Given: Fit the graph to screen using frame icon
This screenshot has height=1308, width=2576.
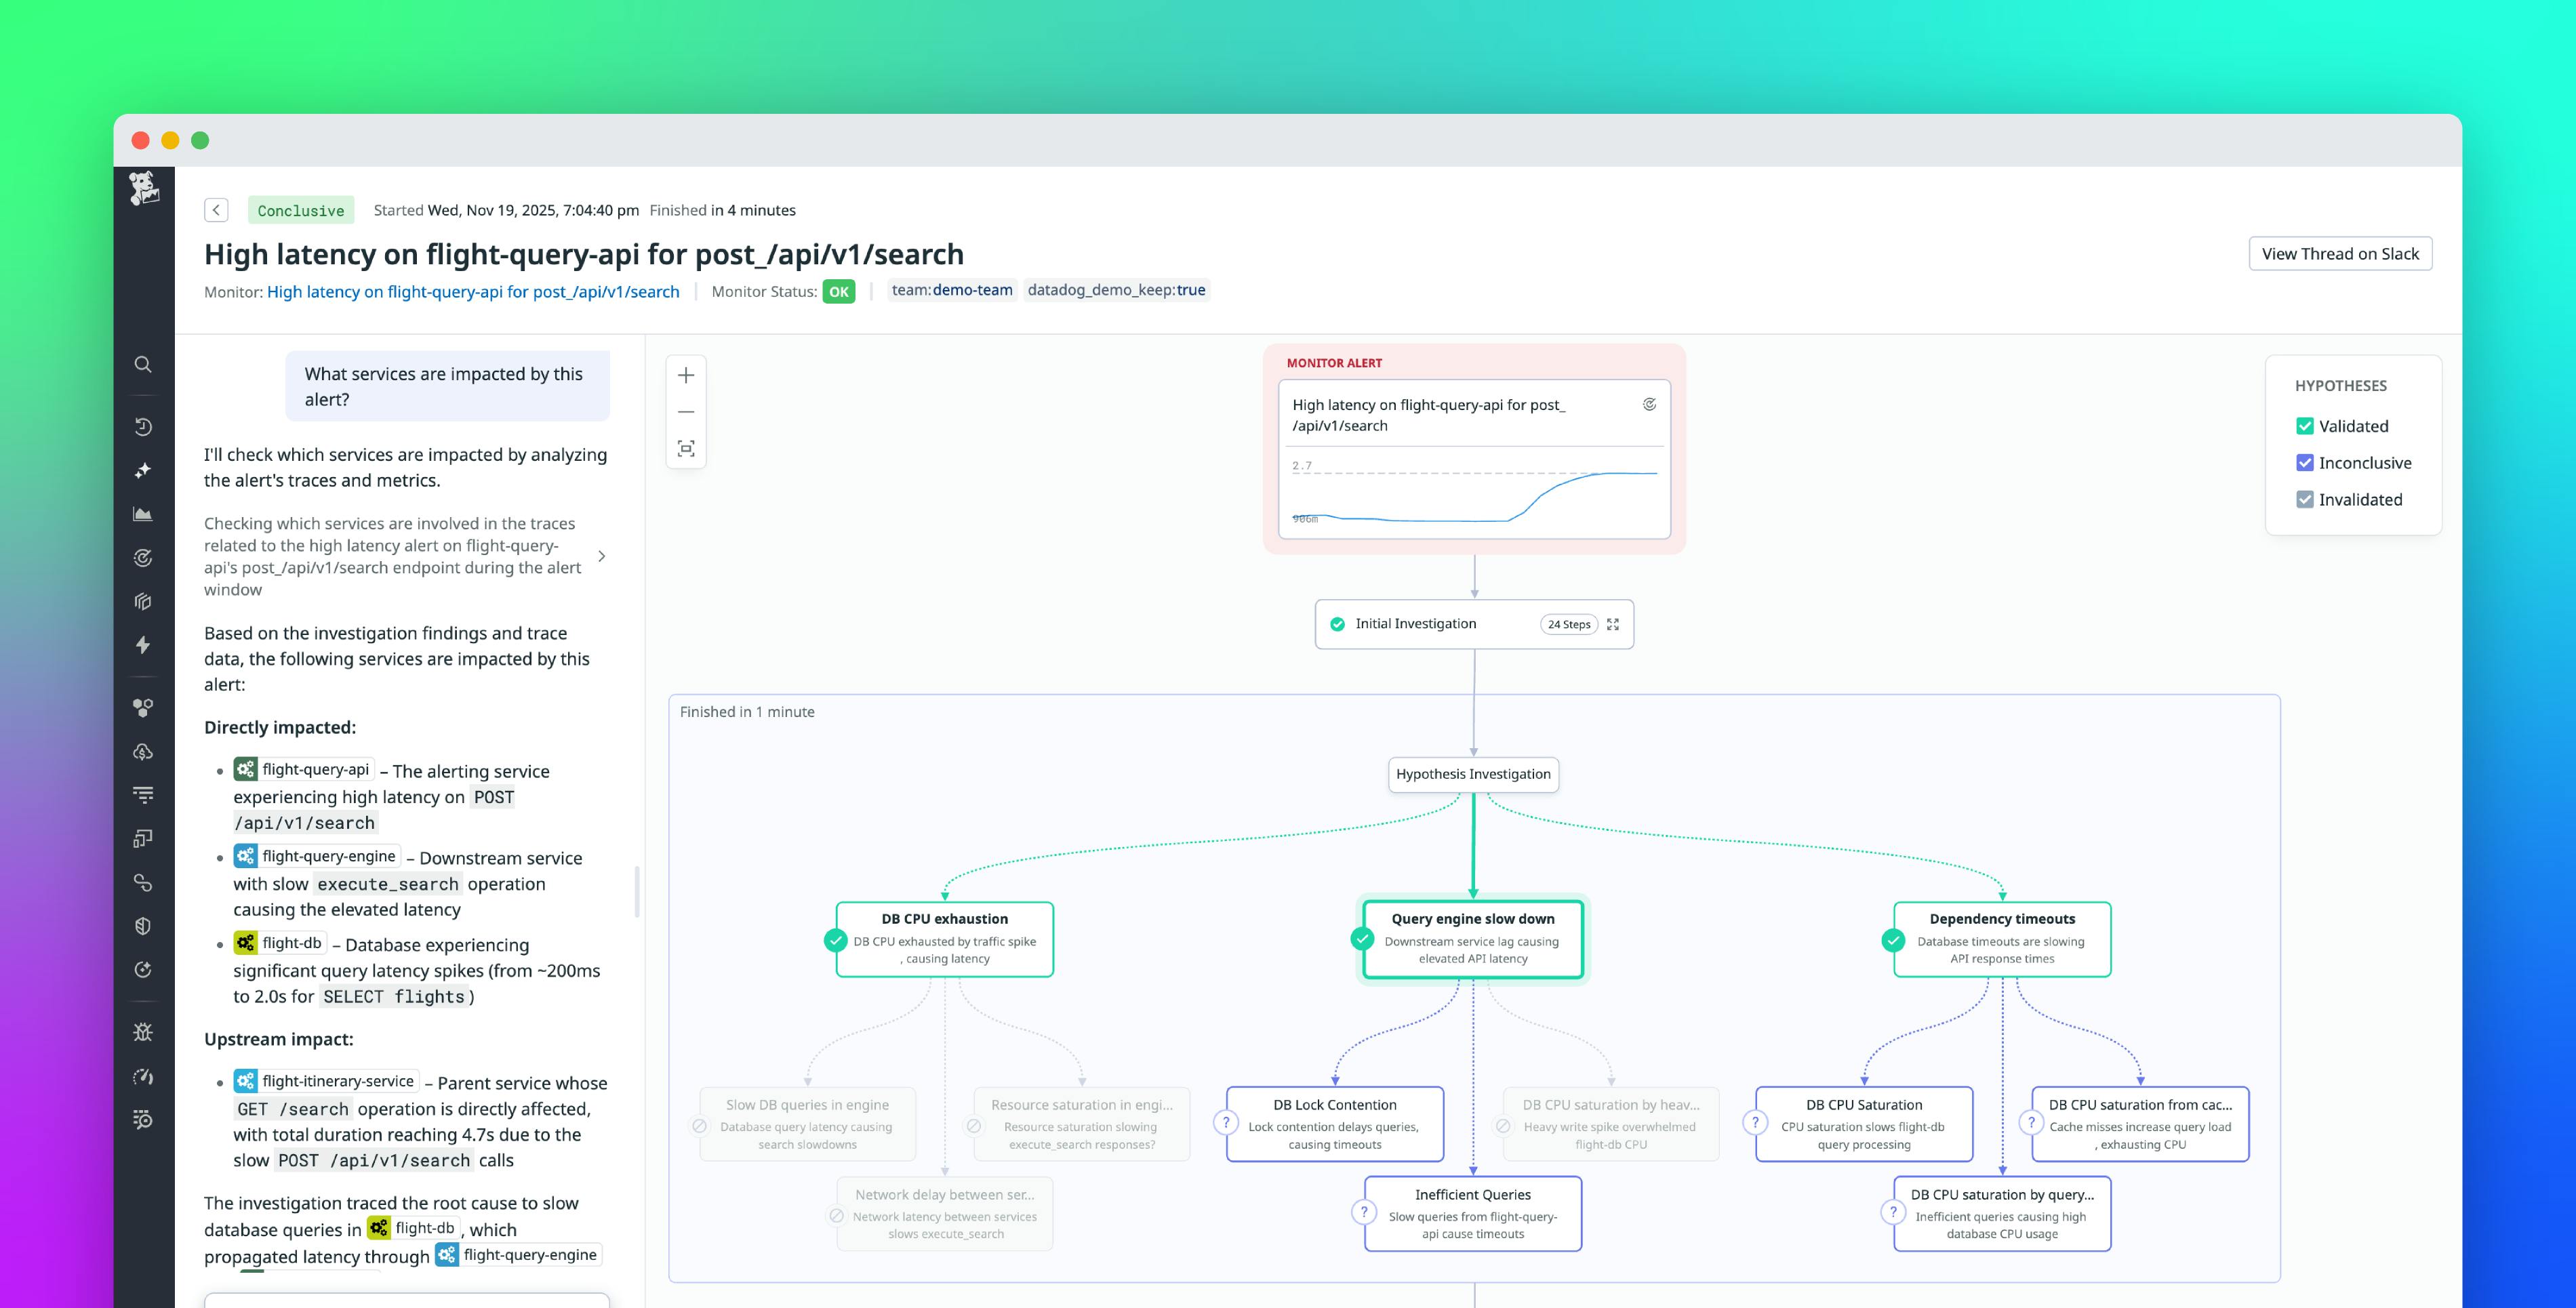Looking at the screenshot, I should [686, 448].
